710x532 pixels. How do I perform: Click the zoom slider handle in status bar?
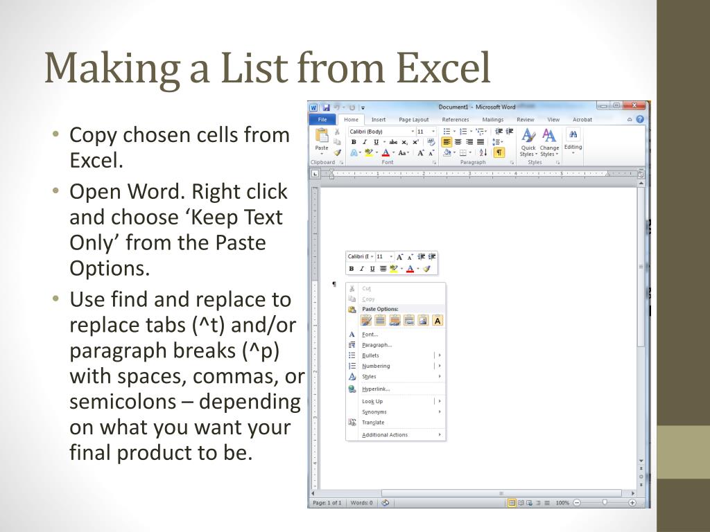click(605, 502)
